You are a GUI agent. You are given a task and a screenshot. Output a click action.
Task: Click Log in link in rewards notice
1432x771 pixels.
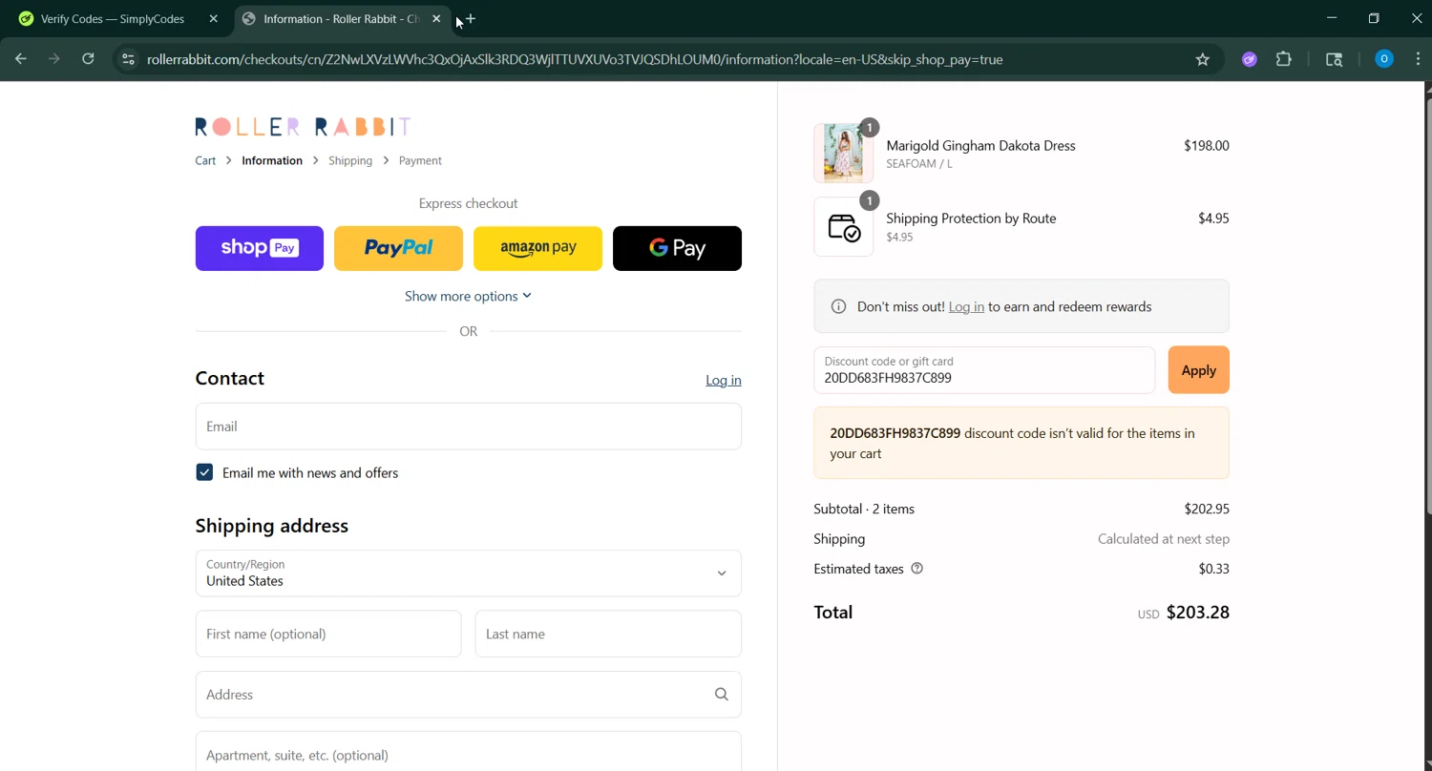click(x=966, y=306)
